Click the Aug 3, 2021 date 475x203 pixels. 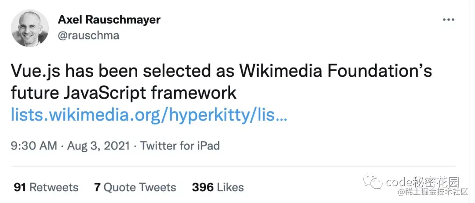(x=98, y=146)
